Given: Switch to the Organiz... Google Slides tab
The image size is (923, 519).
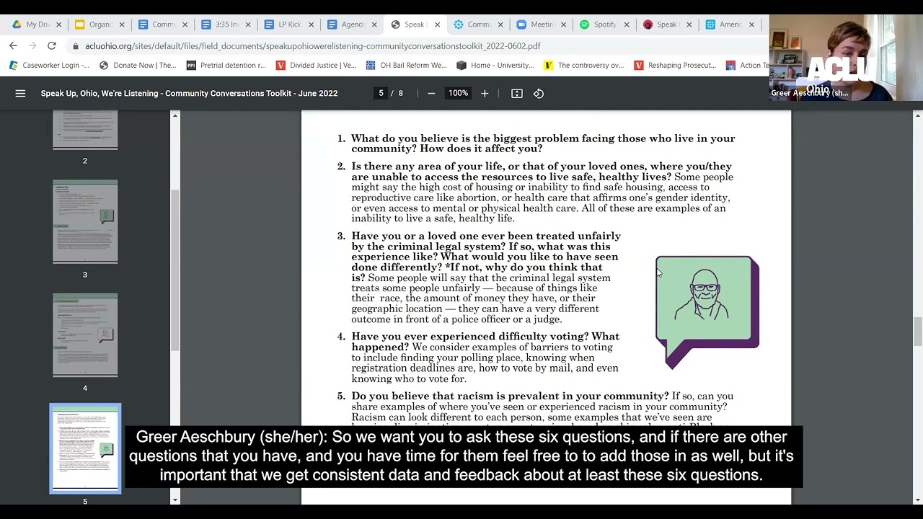Looking at the screenshot, I should 100,25.
